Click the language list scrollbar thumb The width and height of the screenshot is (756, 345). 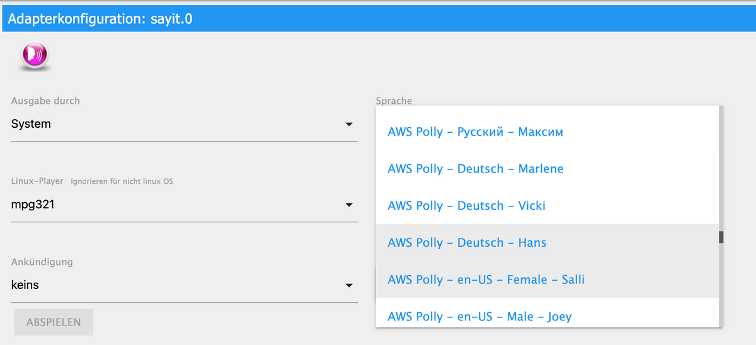coord(721,237)
